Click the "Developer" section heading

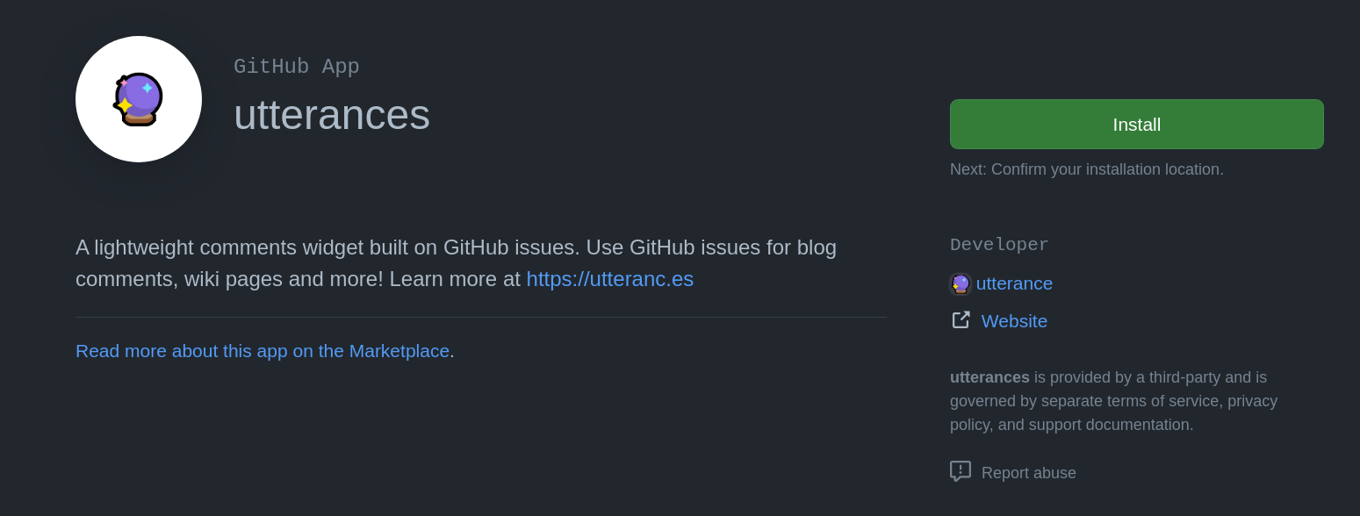click(999, 245)
